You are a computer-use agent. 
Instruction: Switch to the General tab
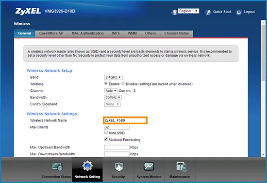[25, 33]
